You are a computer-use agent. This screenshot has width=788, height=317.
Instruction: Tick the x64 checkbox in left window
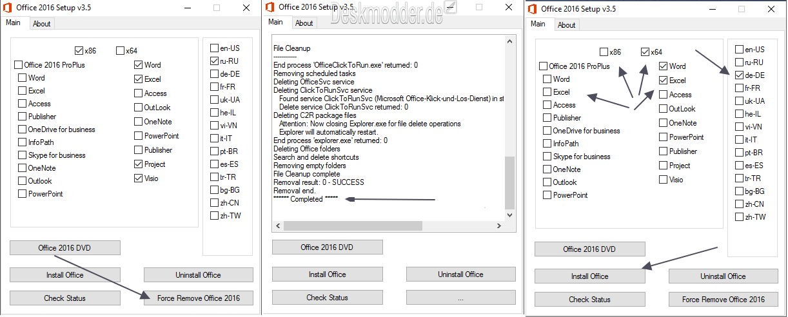[x=121, y=51]
